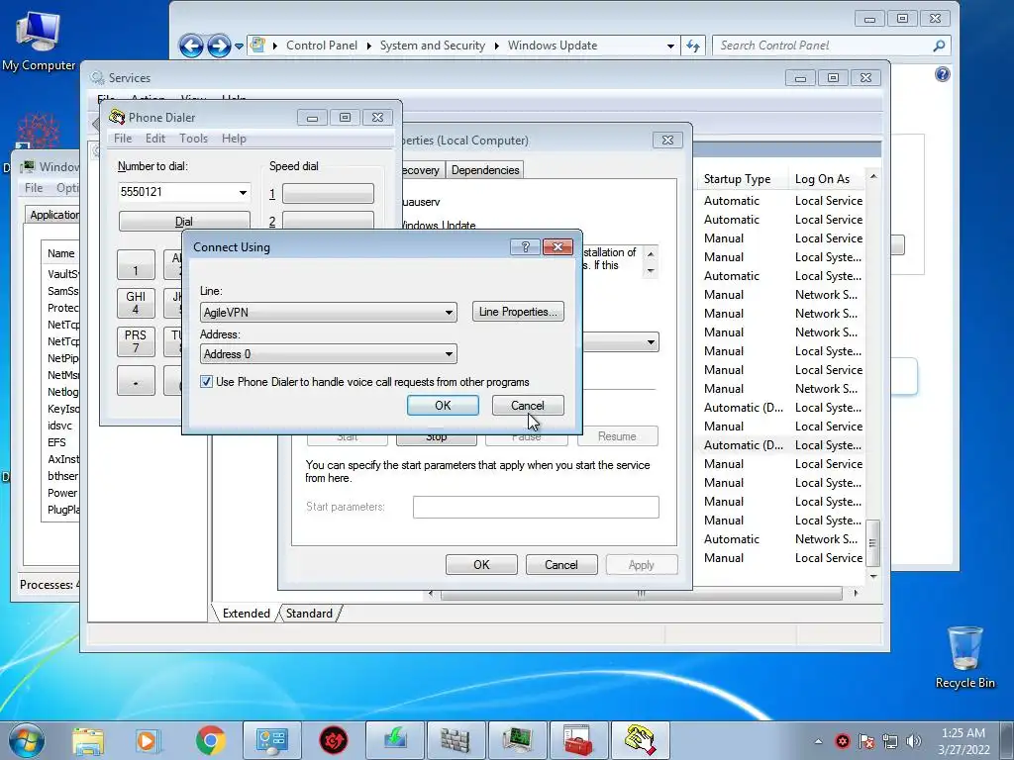
Task: Open Control Panel help question icon
Action: pos(943,74)
